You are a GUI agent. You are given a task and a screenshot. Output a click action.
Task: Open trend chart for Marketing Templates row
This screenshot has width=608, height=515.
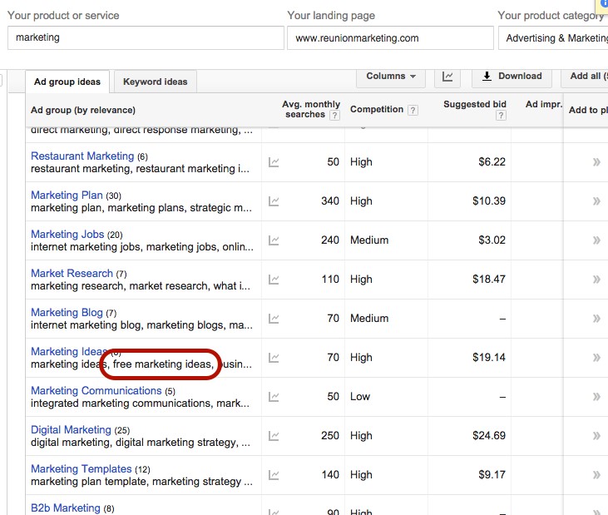[x=274, y=475]
